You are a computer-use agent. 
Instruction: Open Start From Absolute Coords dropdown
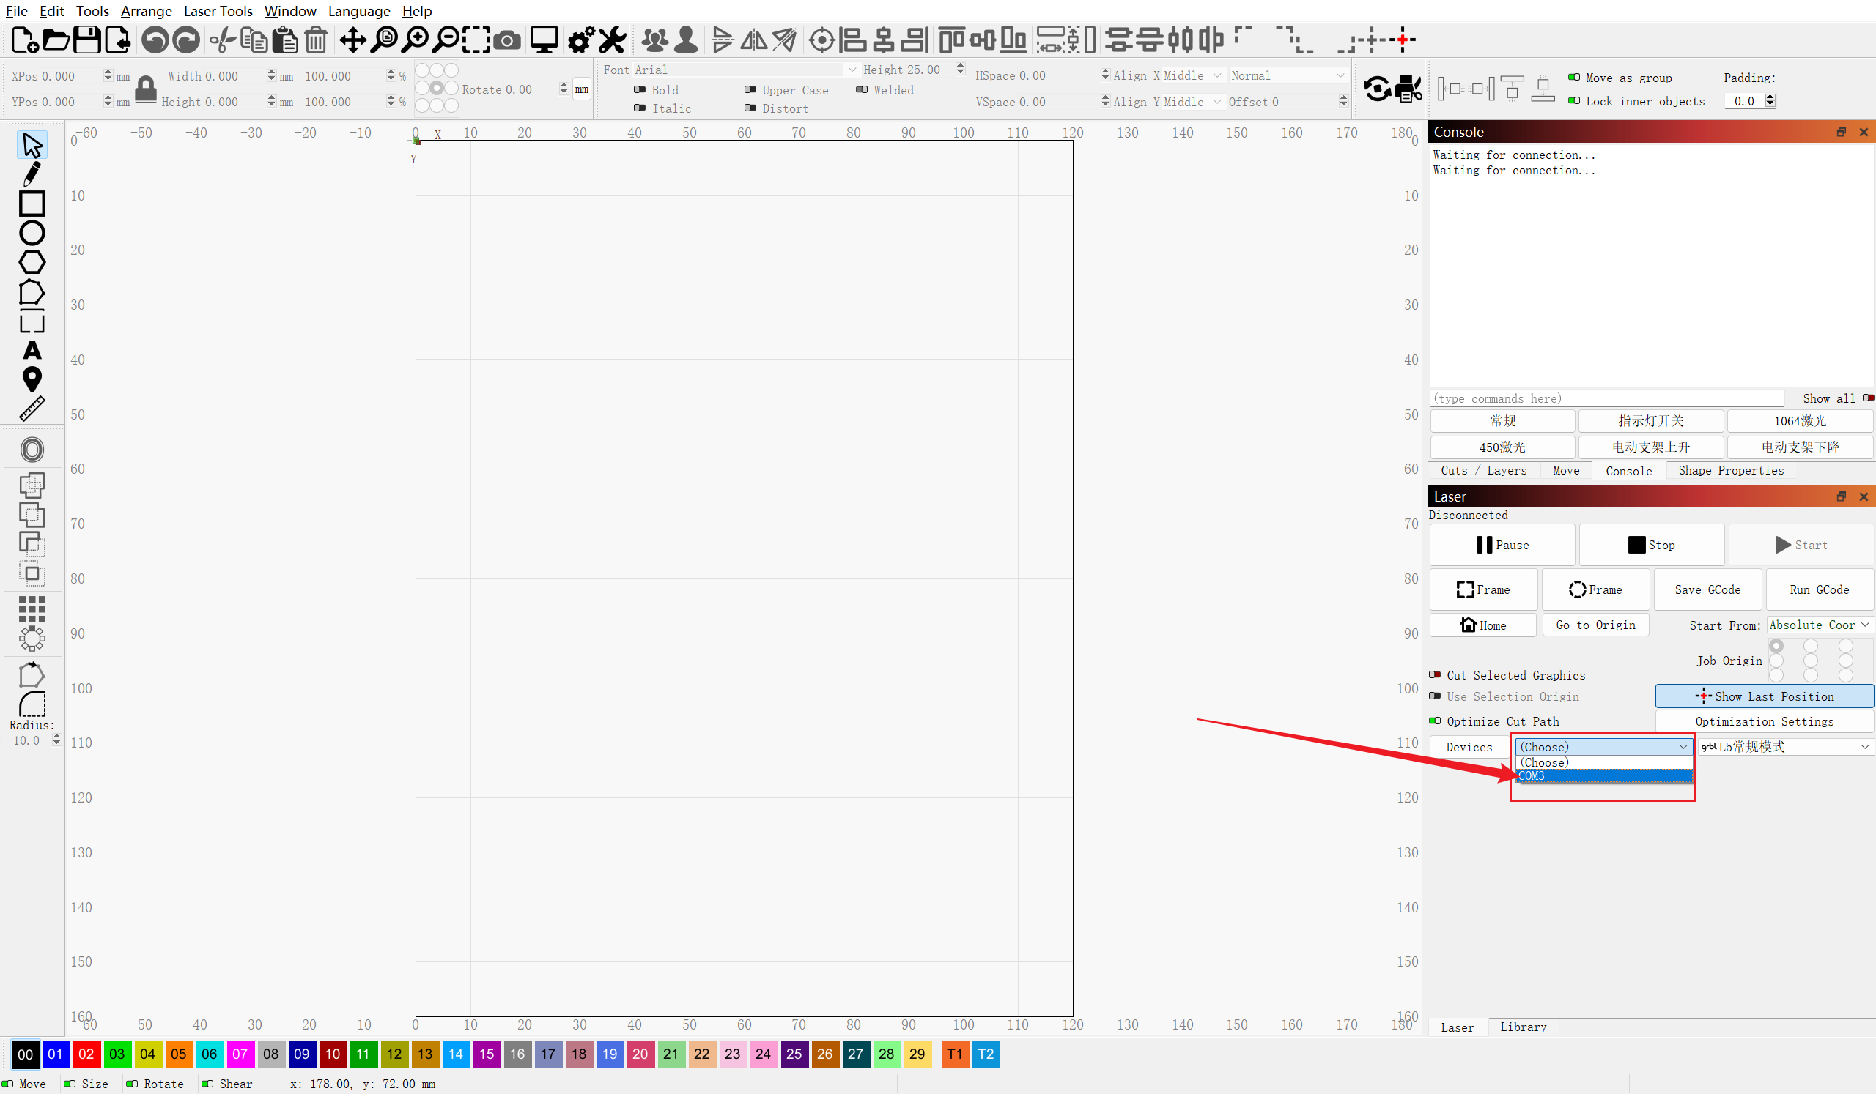(x=1820, y=625)
